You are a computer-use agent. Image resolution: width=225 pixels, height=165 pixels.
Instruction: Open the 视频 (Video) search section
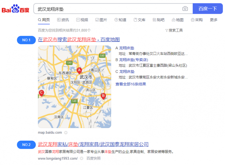pos(82,20)
